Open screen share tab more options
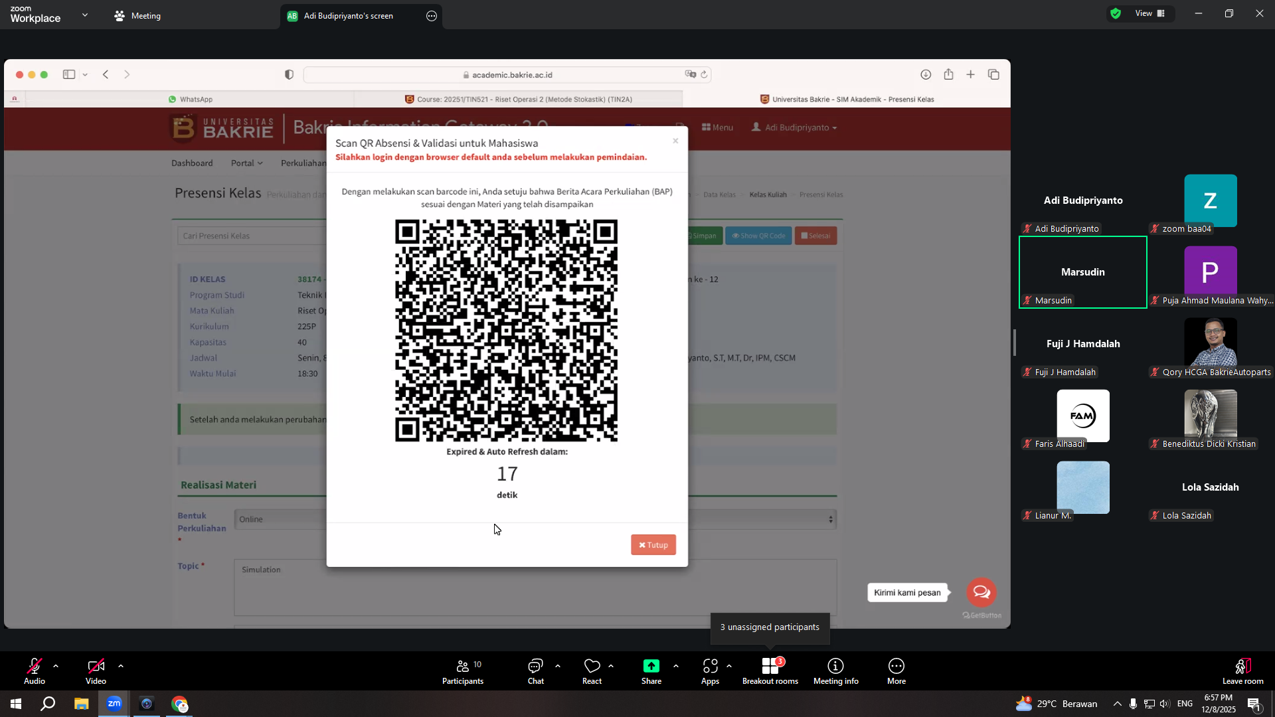 [x=432, y=16]
